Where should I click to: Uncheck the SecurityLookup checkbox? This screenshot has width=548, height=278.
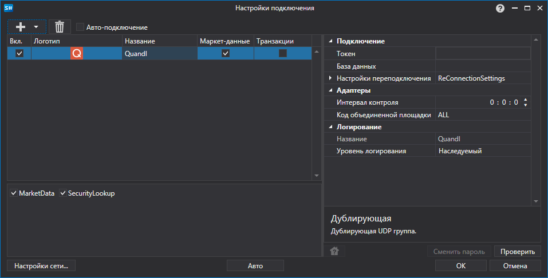[63, 193]
